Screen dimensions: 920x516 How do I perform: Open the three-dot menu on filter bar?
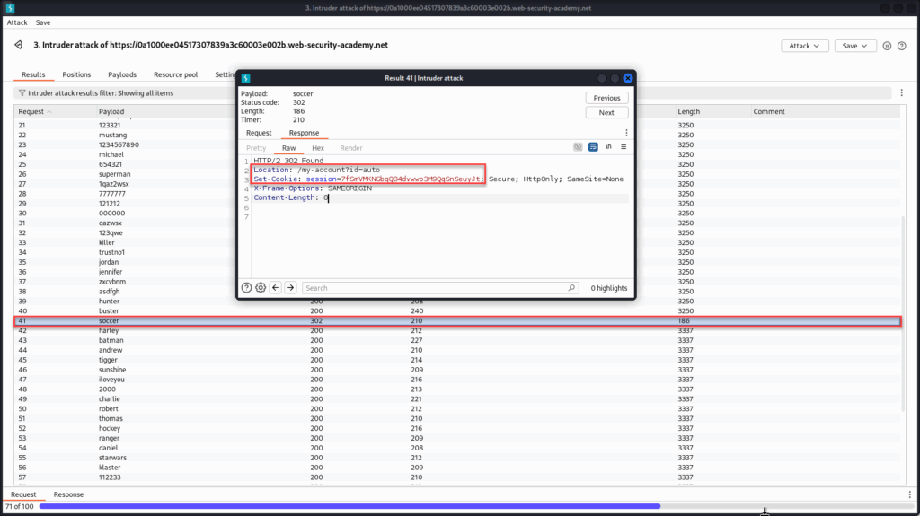click(902, 92)
